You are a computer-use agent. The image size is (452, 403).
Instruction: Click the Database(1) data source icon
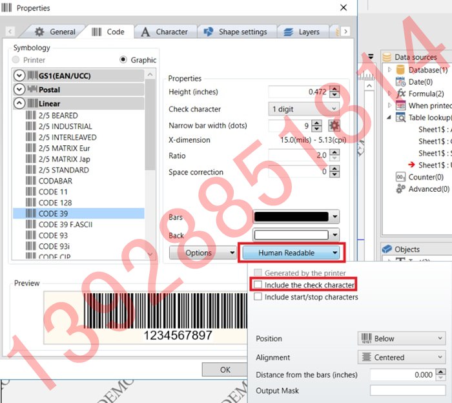pos(400,70)
